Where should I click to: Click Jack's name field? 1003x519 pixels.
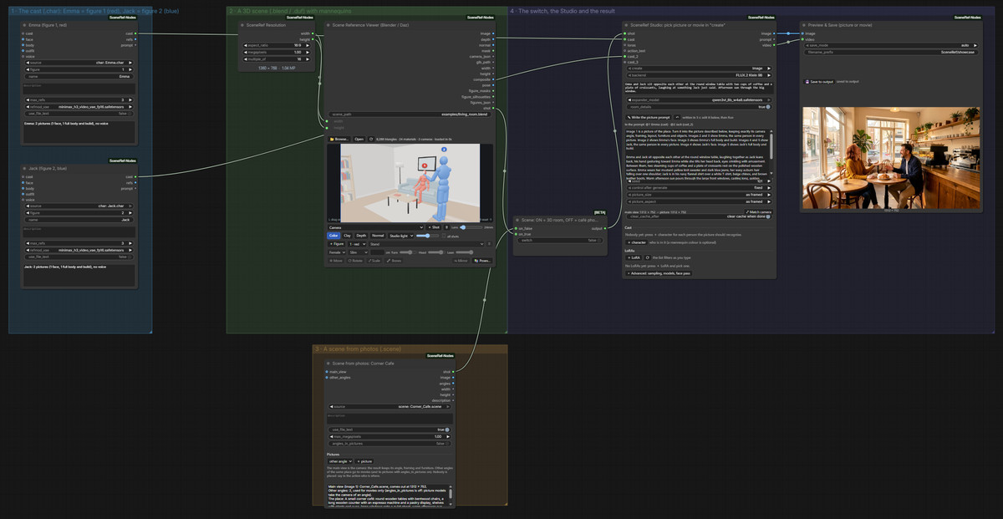pos(78,220)
